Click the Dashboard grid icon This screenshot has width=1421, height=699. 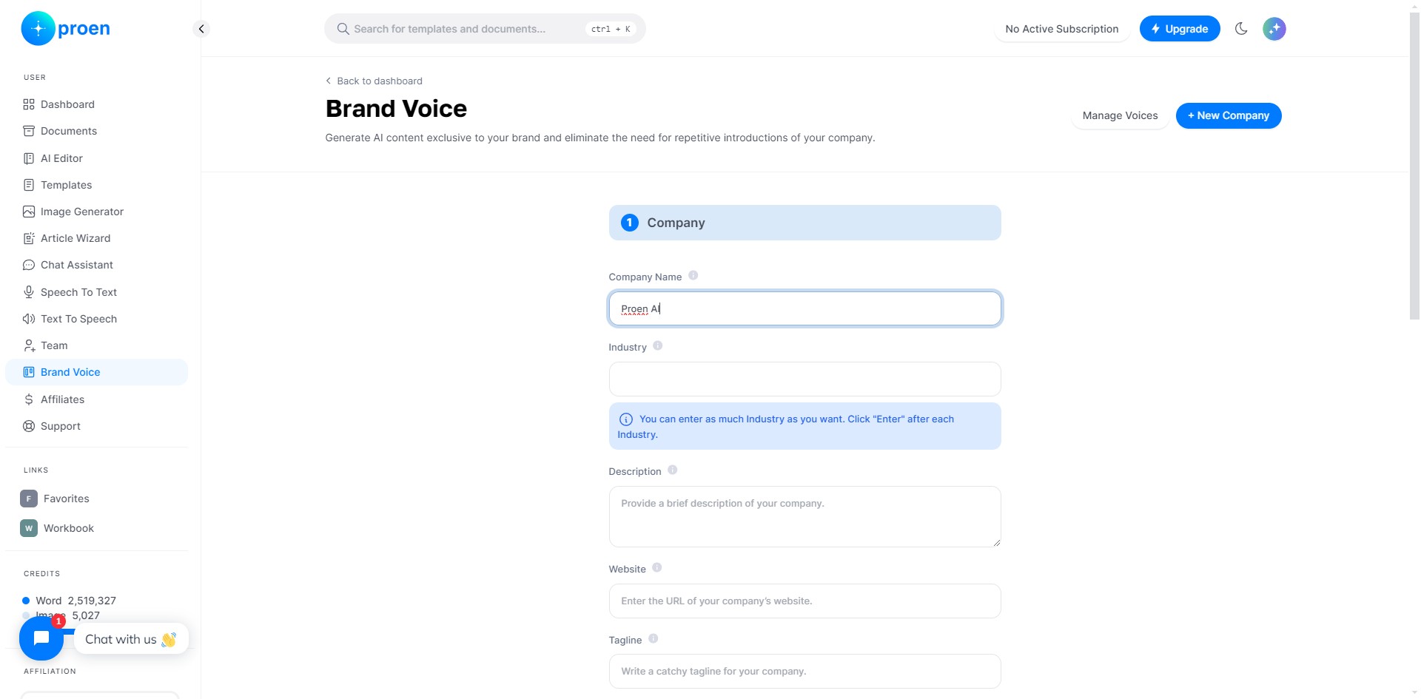pos(29,104)
